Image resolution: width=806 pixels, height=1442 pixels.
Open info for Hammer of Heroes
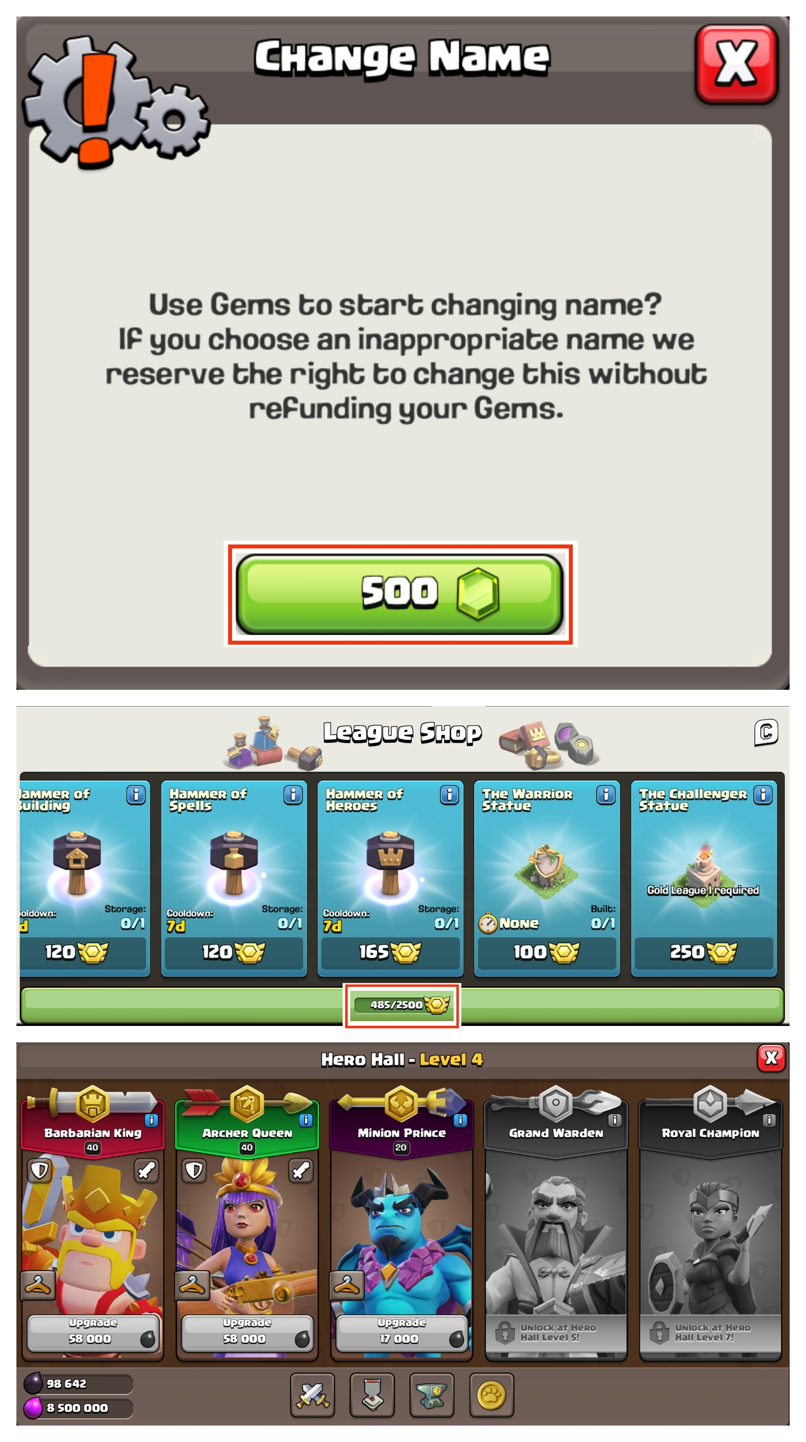click(x=449, y=794)
